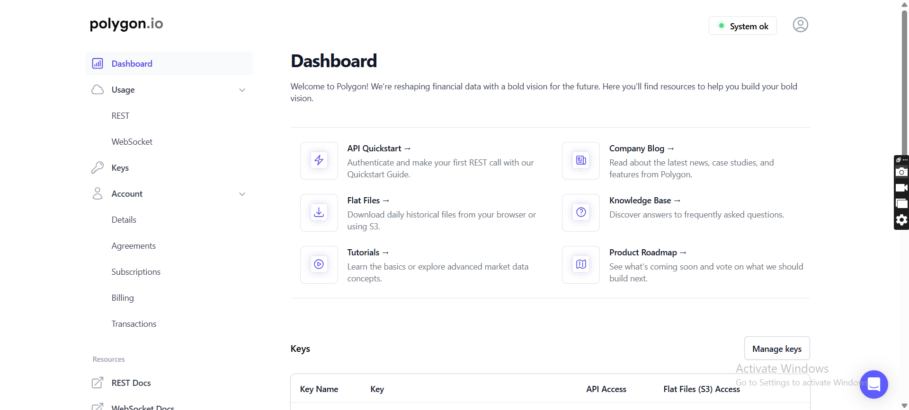Viewport: 909px width, 410px height.
Task: Click the API Quickstart lightning bolt icon
Action: [319, 161]
